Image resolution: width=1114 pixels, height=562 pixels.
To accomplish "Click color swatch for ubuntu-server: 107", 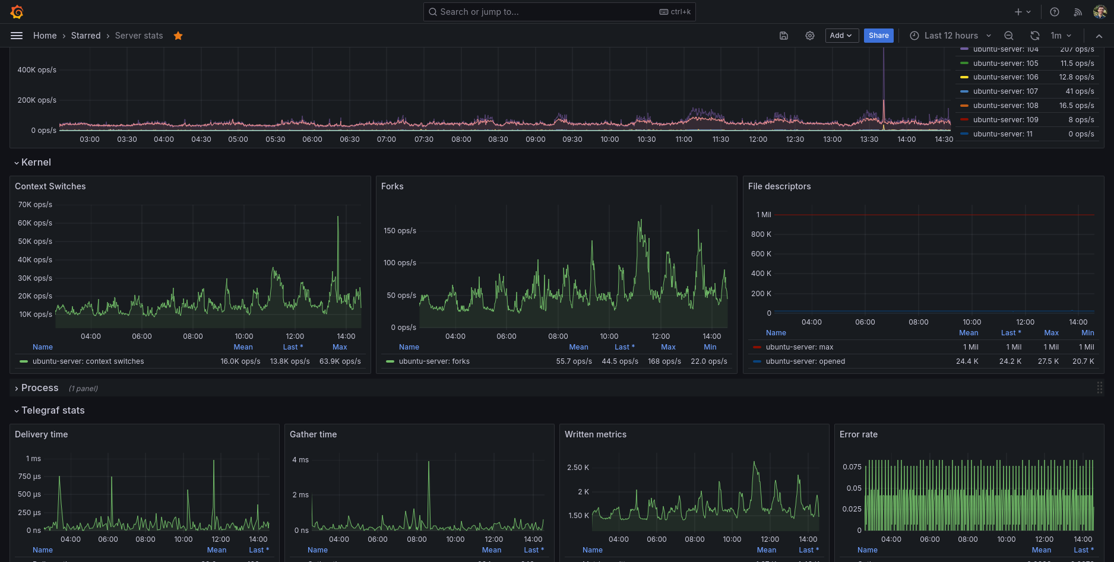I will pyautogui.click(x=964, y=91).
